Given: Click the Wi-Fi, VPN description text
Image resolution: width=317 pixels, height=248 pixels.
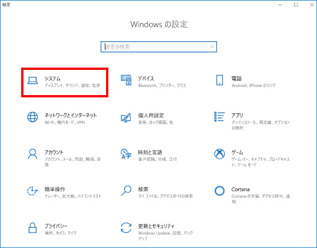Looking at the screenshot, I should (x=65, y=123).
